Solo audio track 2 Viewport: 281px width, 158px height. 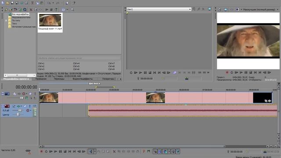click(30, 106)
